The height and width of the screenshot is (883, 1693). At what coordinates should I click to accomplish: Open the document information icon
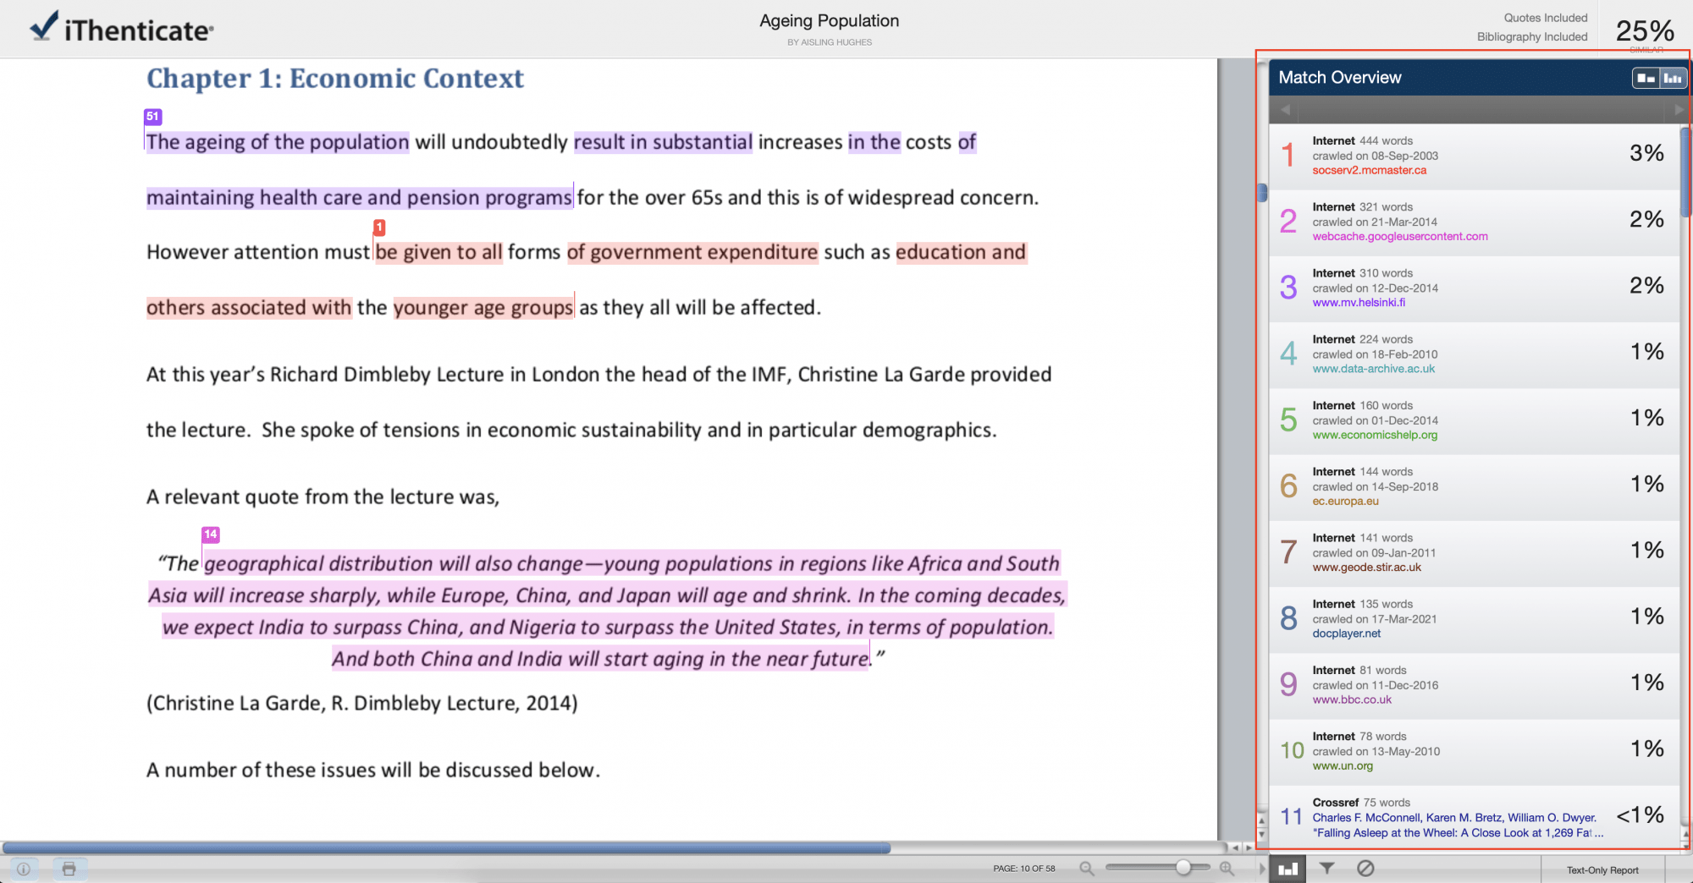pos(24,869)
